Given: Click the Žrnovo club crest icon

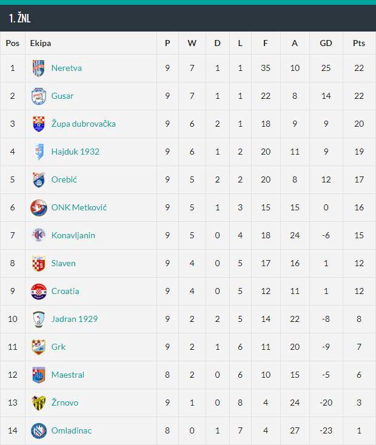Looking at the screenshot, I should [x=38, y=403].
